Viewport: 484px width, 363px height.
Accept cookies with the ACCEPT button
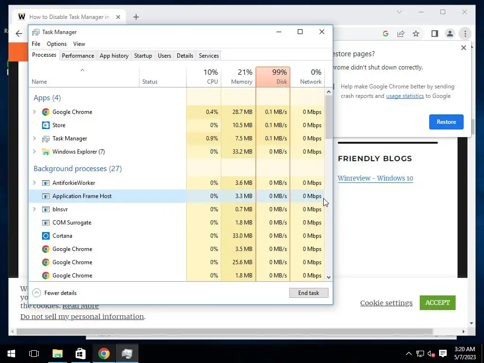(x=437, y=303)
